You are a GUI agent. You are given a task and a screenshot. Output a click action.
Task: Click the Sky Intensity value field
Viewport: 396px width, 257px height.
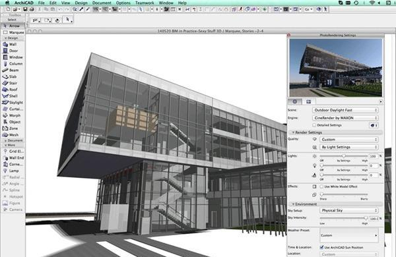point(374,219)
